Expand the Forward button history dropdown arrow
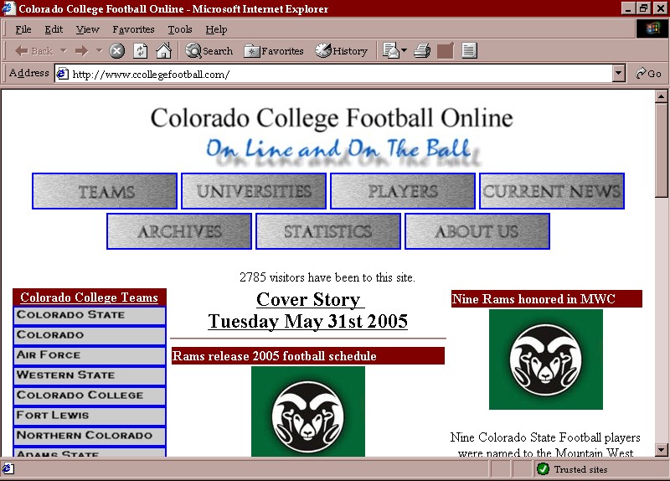The height and width of the screenshot is (481, 670). (x=99, y=51)
